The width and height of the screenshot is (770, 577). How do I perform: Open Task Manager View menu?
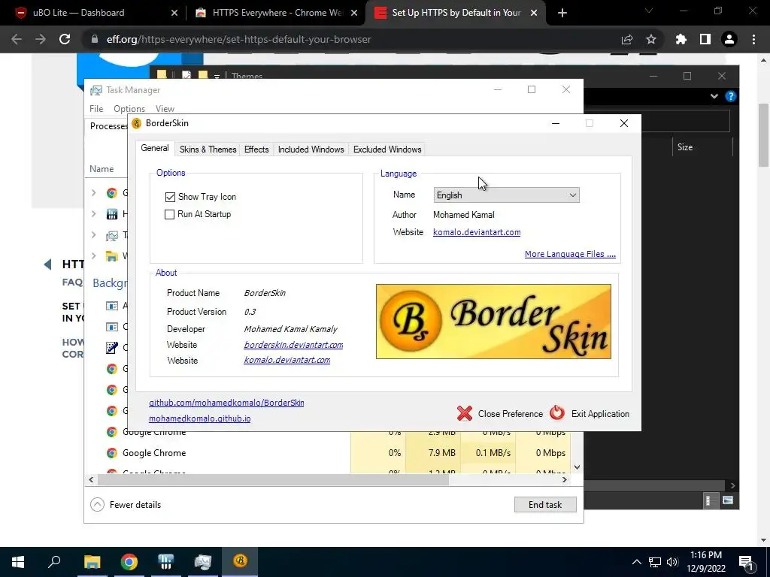tap(165, 108)
